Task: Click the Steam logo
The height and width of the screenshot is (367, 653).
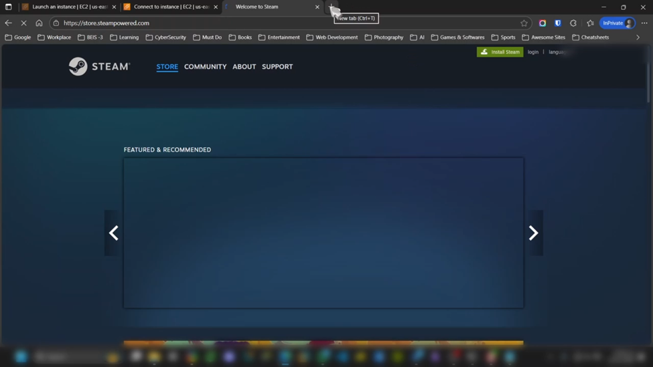Action: (99, 66)
